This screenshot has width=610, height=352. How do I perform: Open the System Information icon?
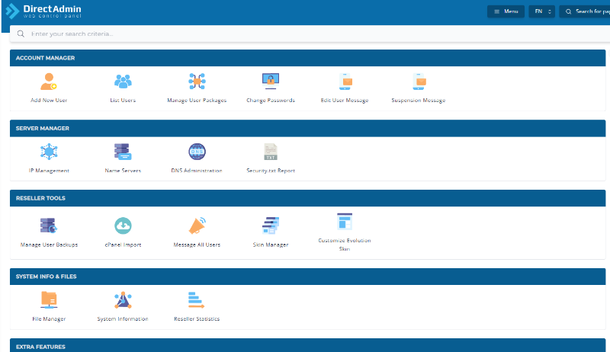point(123,300)
